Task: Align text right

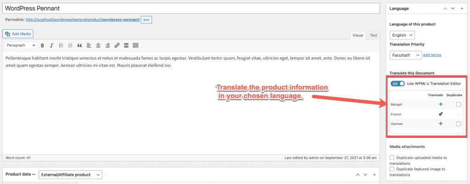Action: click(x=107, y=45)
